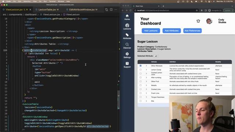Check the After-numbing row checkbox
The image size is (235, 132).
[x=140, y=77]
